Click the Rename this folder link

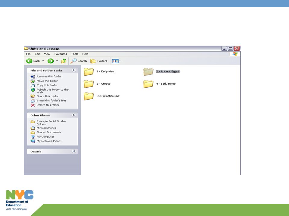[49, 76]
